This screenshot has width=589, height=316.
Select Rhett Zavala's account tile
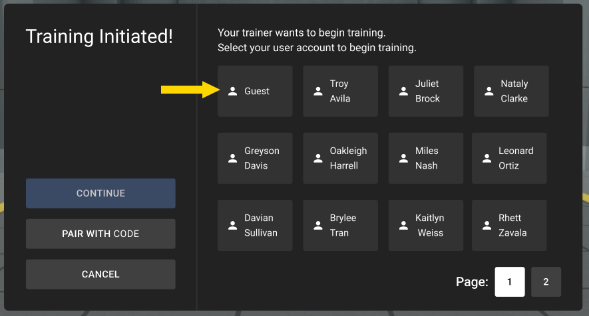tap(509, 225)
